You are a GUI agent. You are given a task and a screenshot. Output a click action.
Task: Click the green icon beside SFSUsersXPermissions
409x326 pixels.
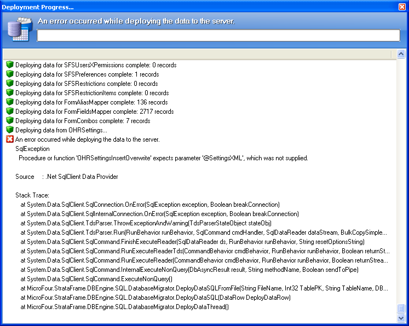click(9, 65)
